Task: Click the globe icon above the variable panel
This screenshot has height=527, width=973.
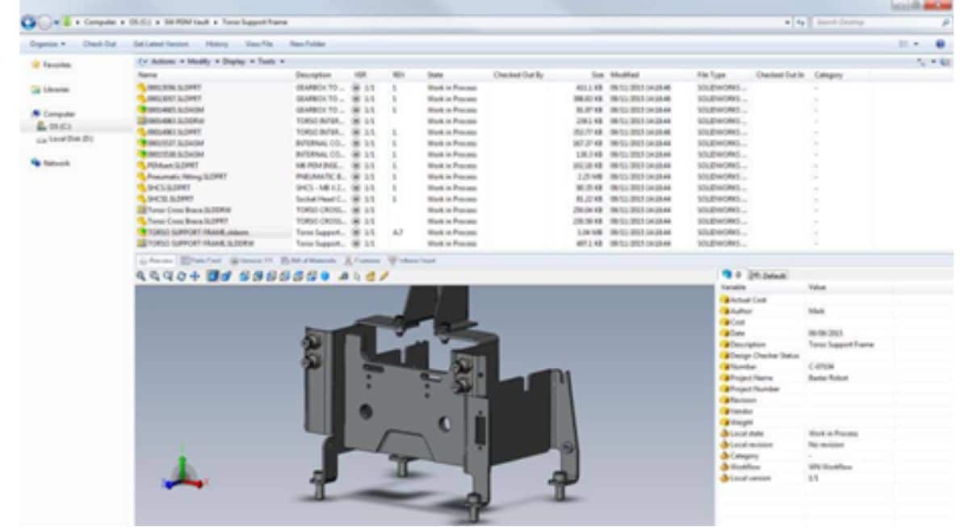Action: tap(726, 273)
